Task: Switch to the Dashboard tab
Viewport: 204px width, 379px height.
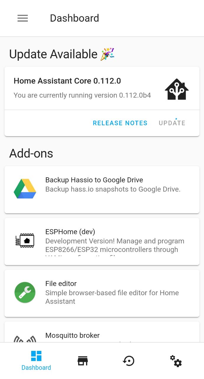Action: pos(36,360)
